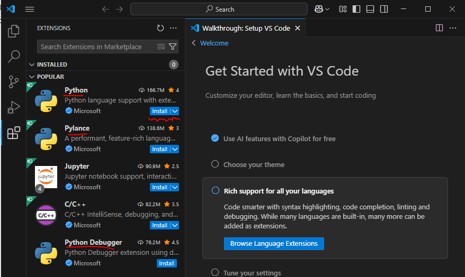465x277 pixels.
Task: Click Browse Language Extensions button
Action: click(x=274, y=244)
